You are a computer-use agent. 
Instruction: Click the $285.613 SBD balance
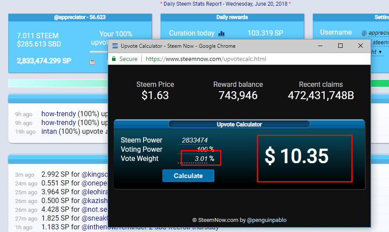(x=39, y=44)
